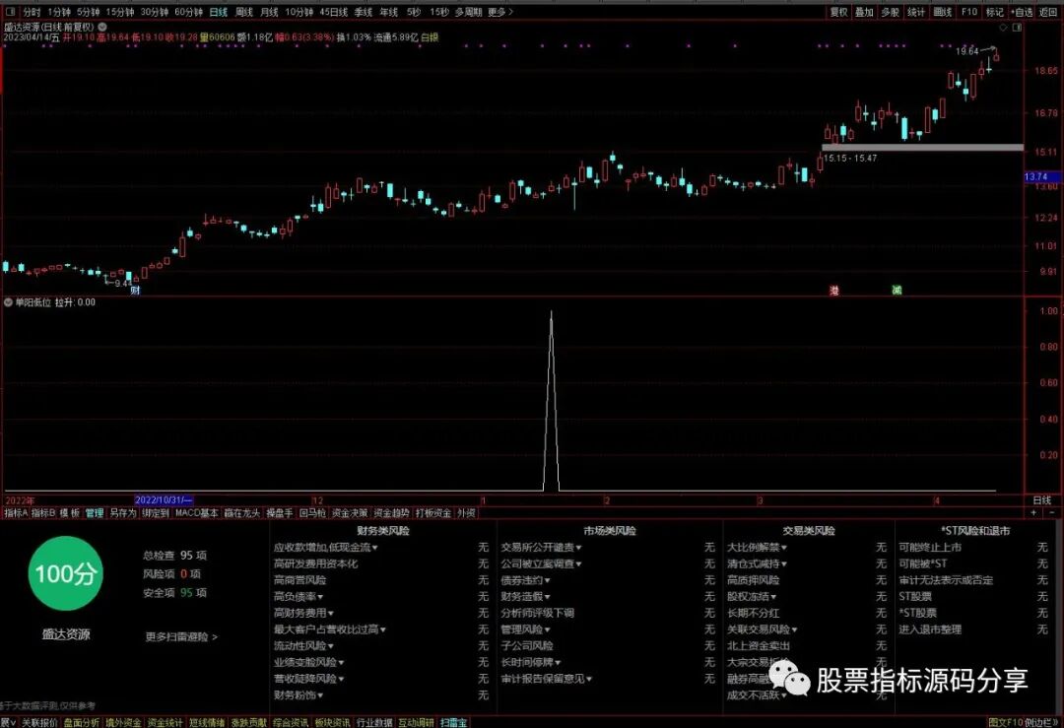Click the plus zoom icon right of indicator tabs
1064x728 pixels.
pos(1033,513)
